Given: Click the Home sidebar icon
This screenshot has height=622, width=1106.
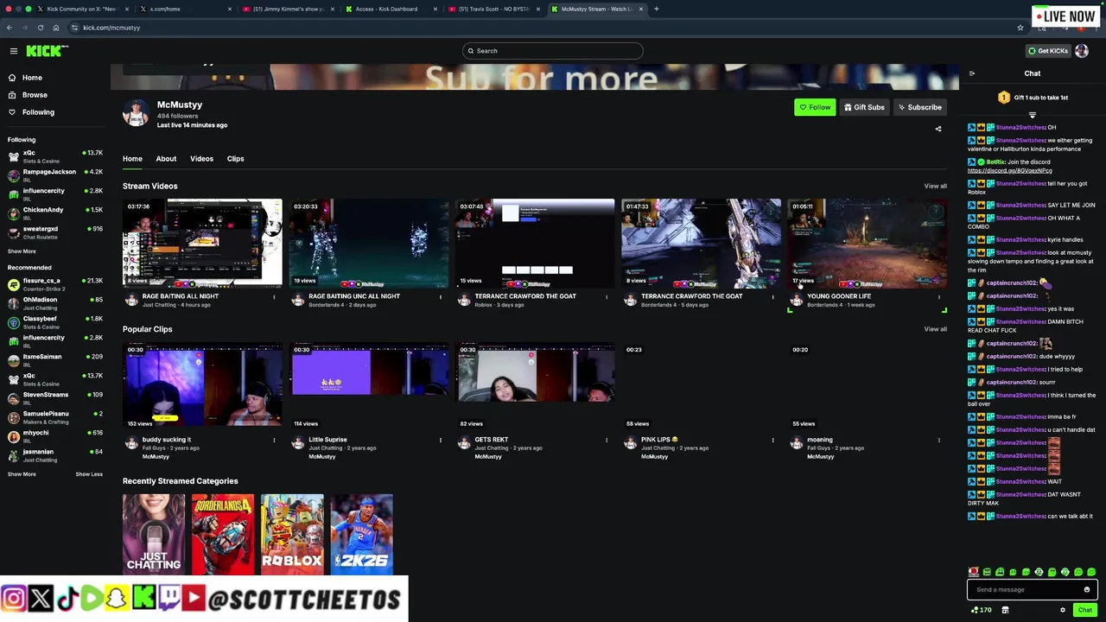Looking at the screenshot, I should 12,78.
